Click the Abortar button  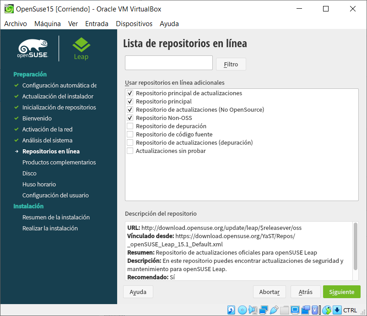270,292
